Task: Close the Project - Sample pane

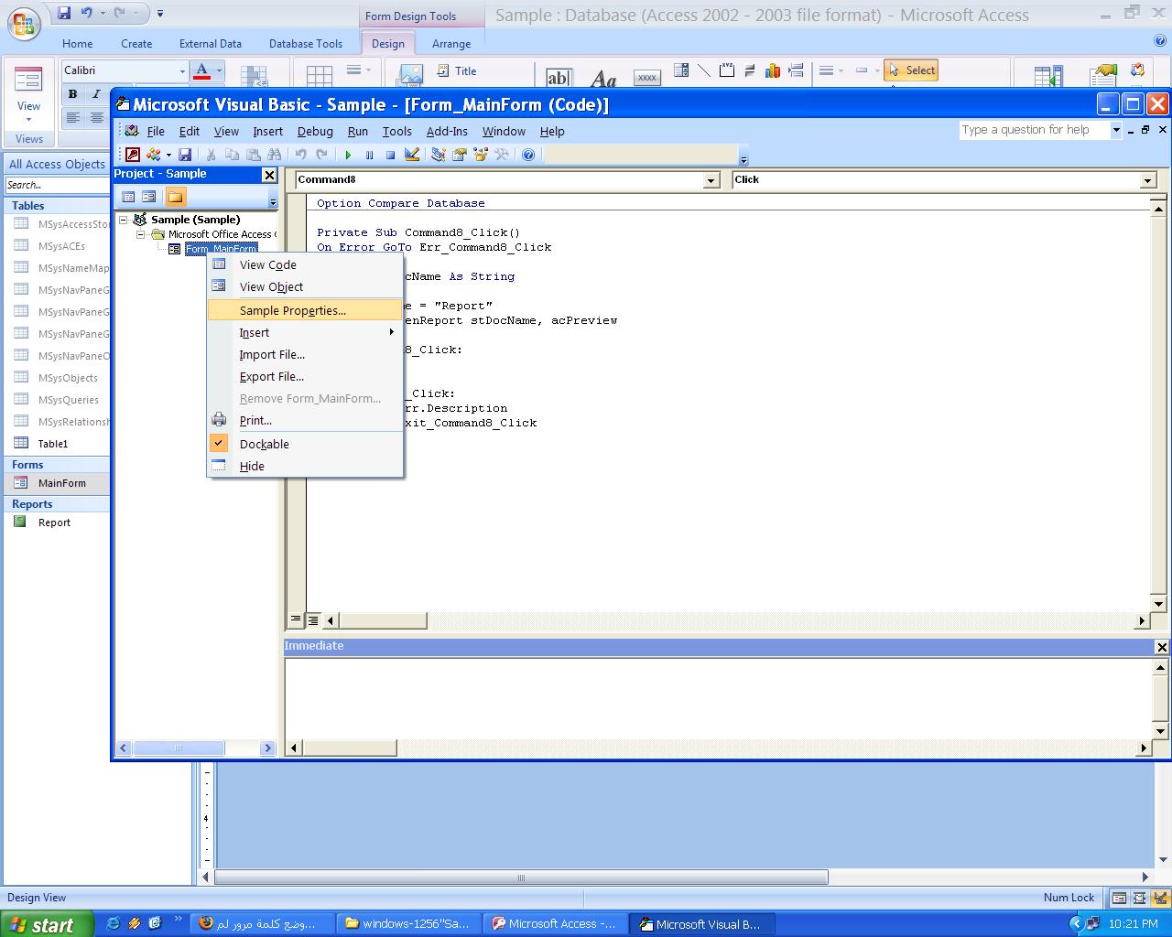Action: click(269, 175)
